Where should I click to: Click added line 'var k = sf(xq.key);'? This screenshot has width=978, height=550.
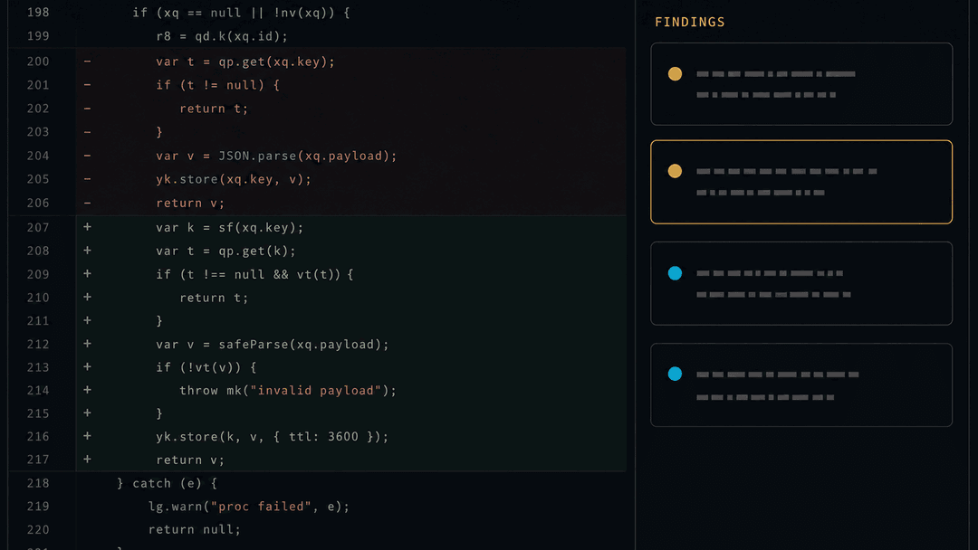click(x=229, y=227)
